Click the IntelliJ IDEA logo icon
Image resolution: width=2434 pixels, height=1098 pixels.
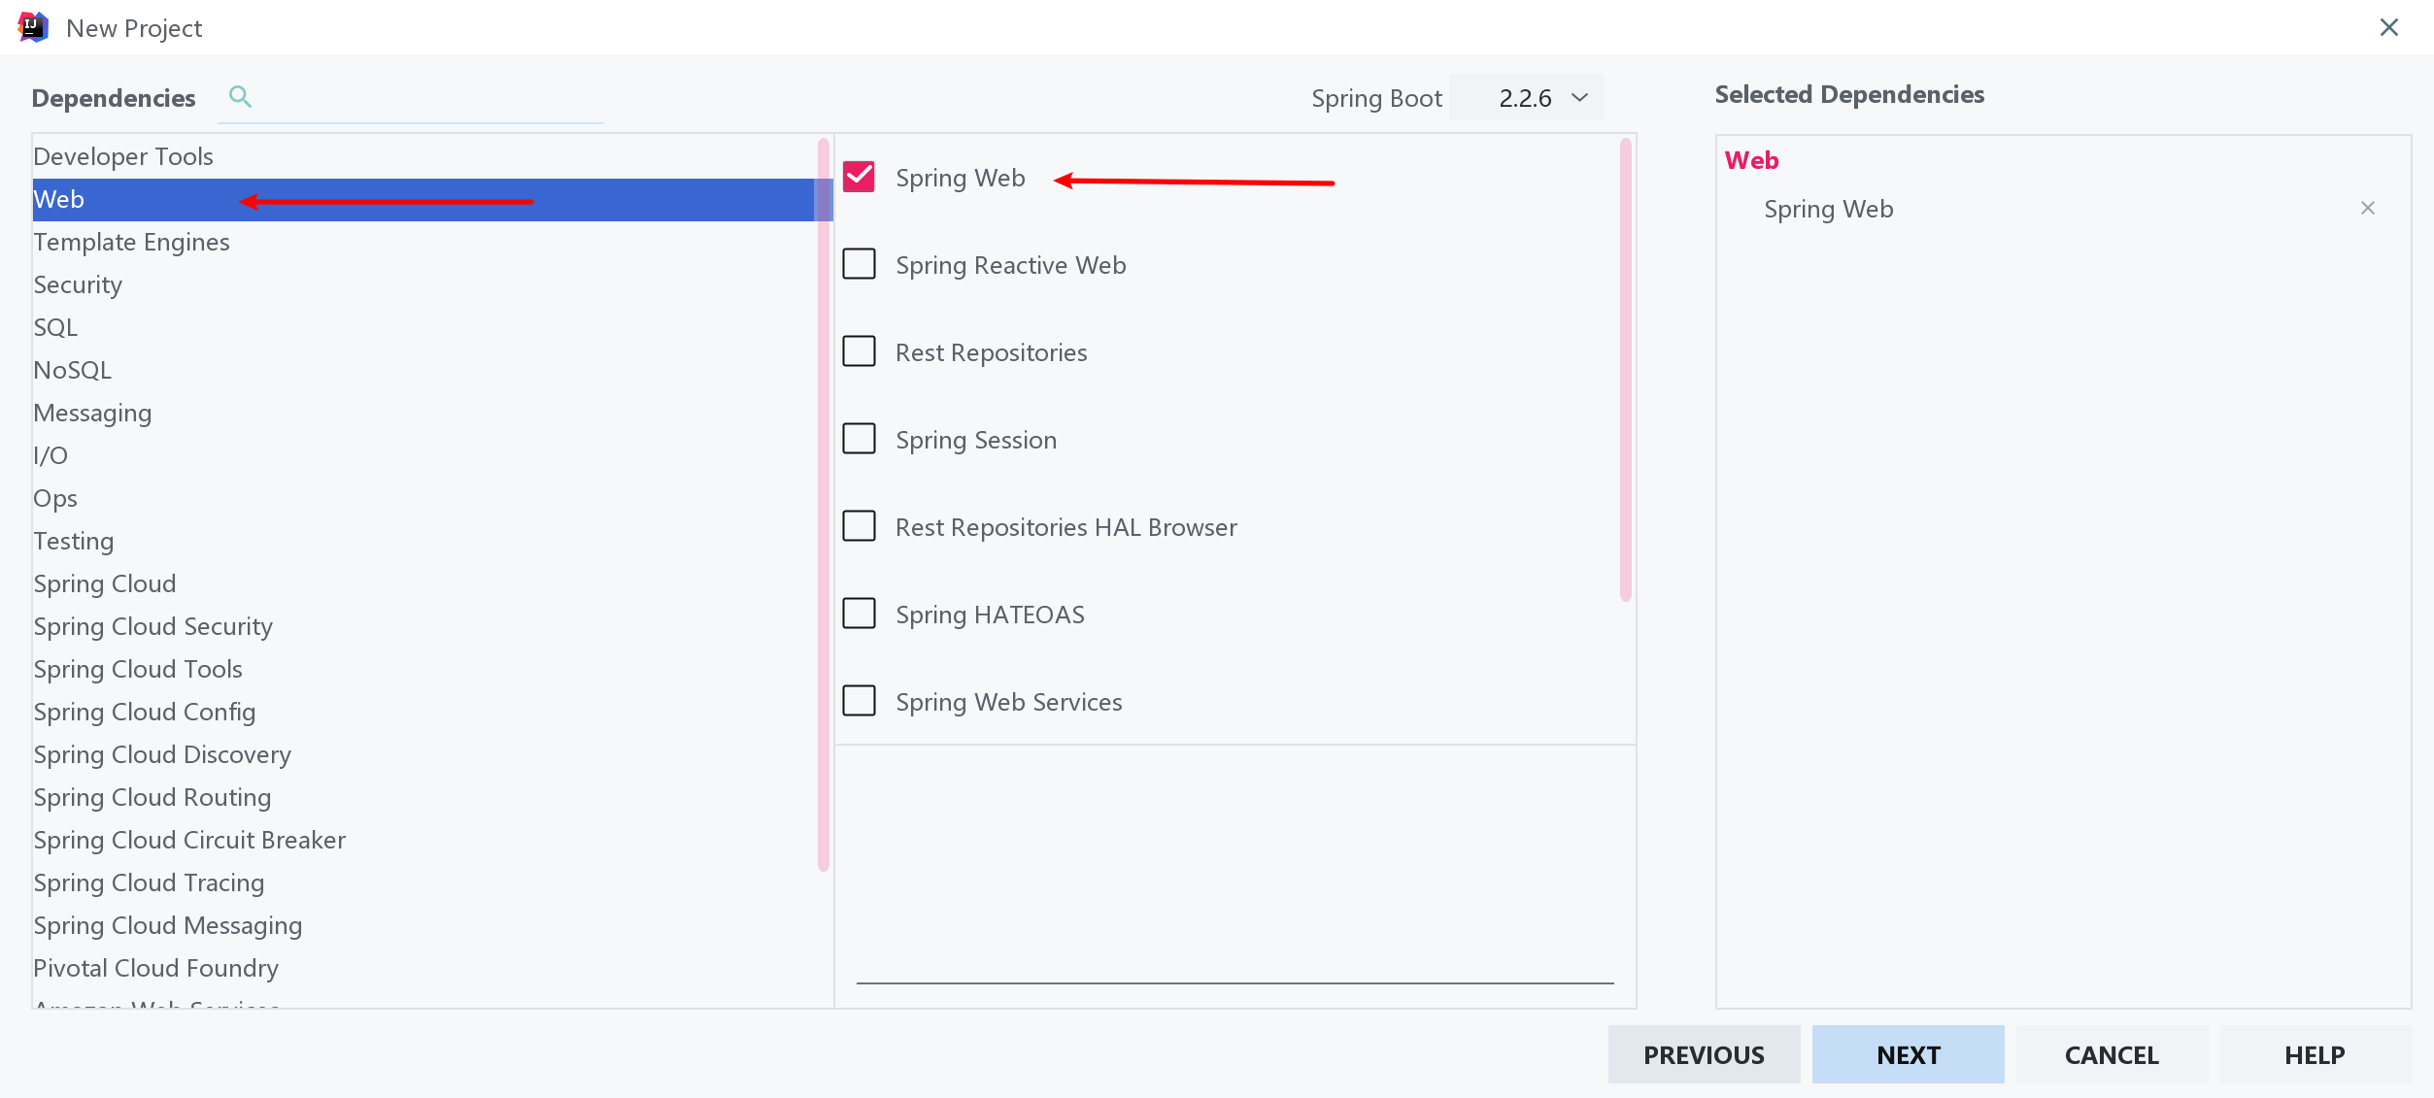[x=33, y=27]
